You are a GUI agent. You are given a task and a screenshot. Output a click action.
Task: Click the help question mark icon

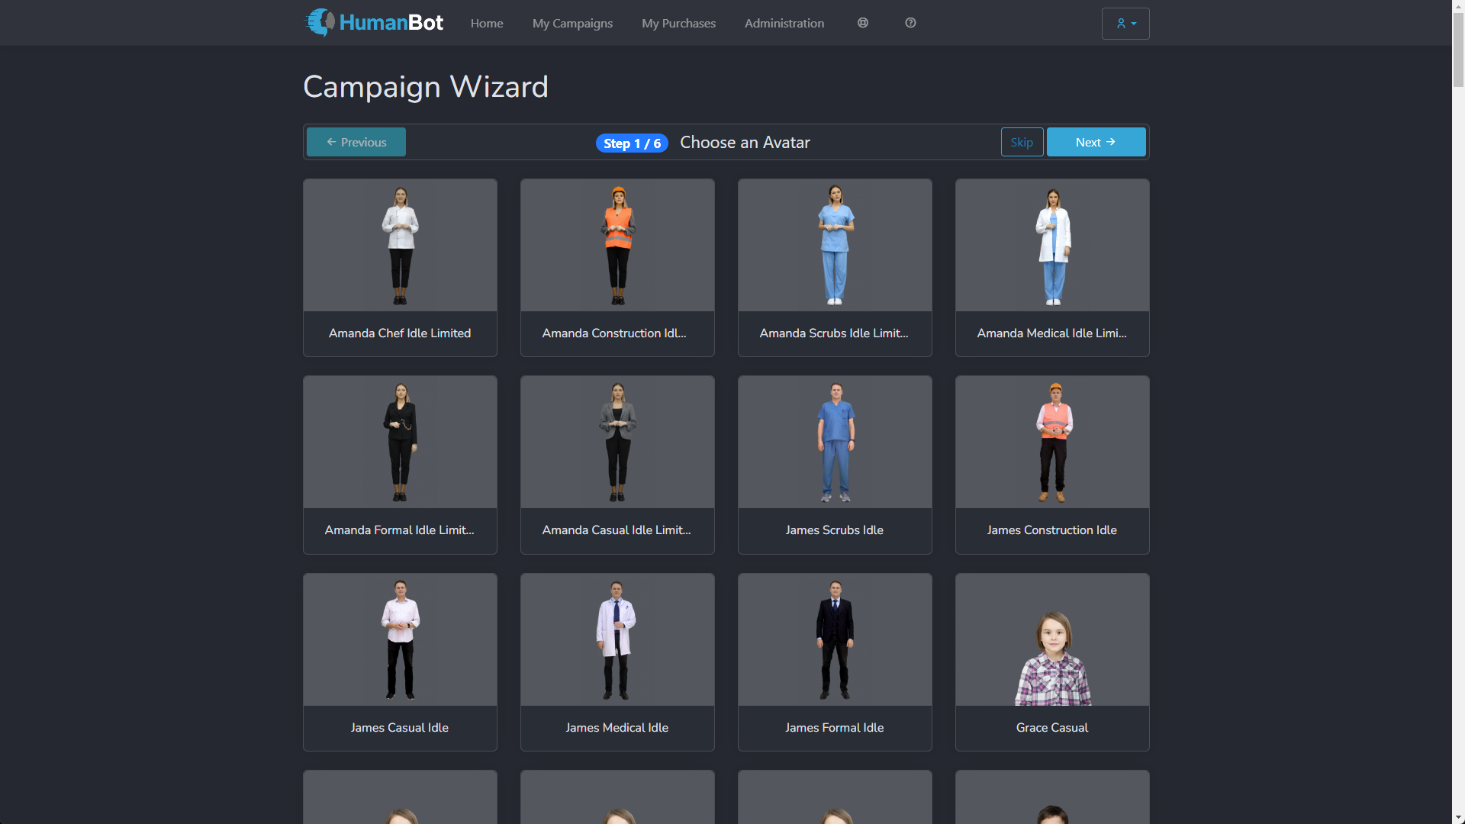(x=910, y=23)
